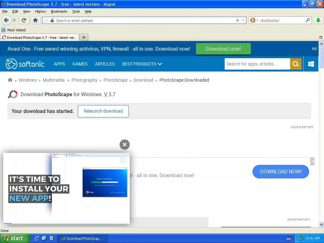Open the View menu
The width and height of the screenshot is (324, 243).
tap(27, 11)
